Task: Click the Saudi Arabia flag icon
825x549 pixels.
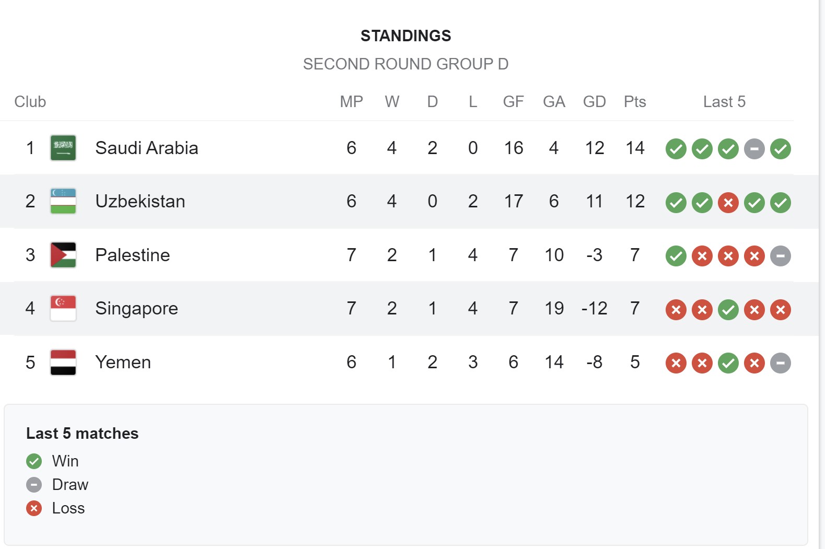Action: tap(63, 148)
